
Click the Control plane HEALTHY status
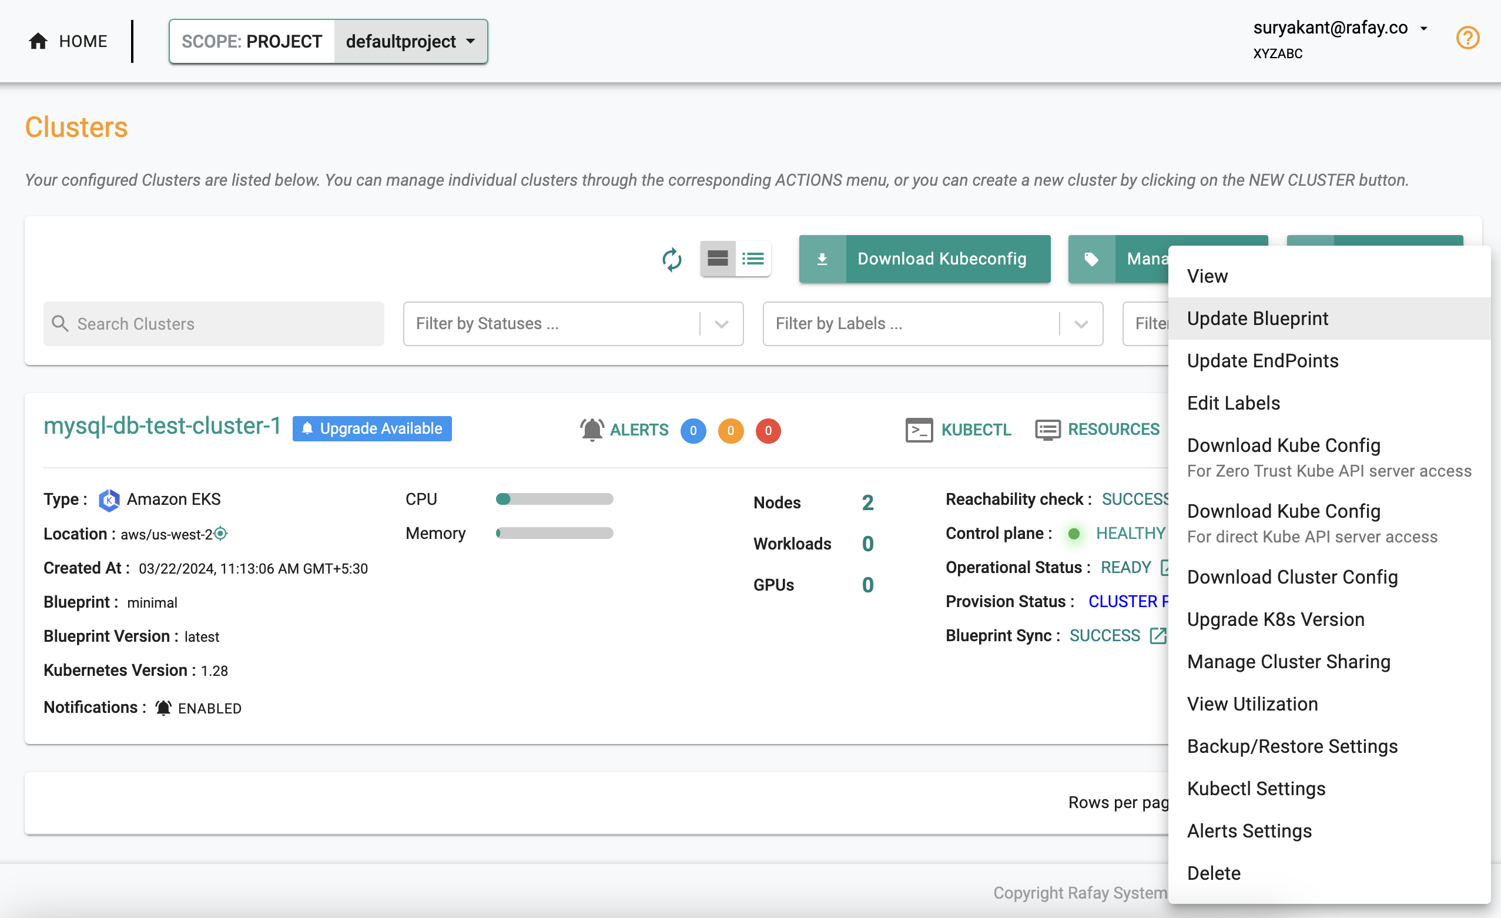(1130, 533)
